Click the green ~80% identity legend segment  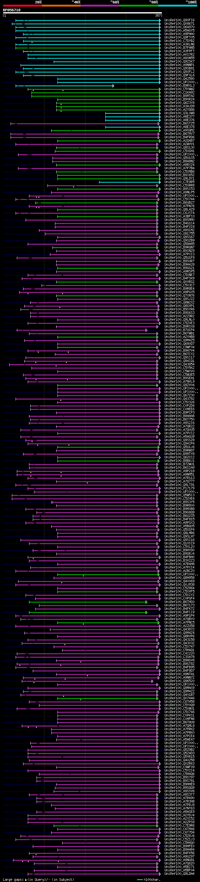tap(139, 6)
